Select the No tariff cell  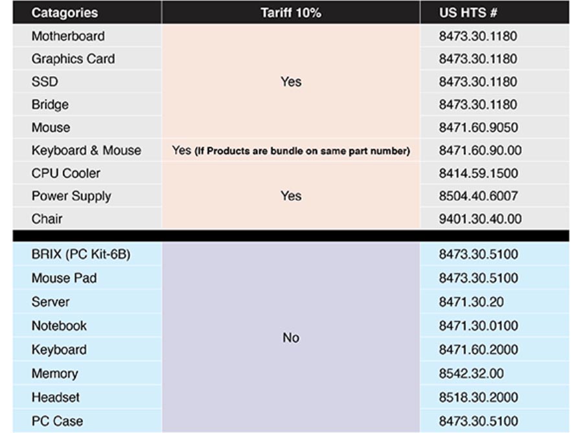(x=291, y=338)
